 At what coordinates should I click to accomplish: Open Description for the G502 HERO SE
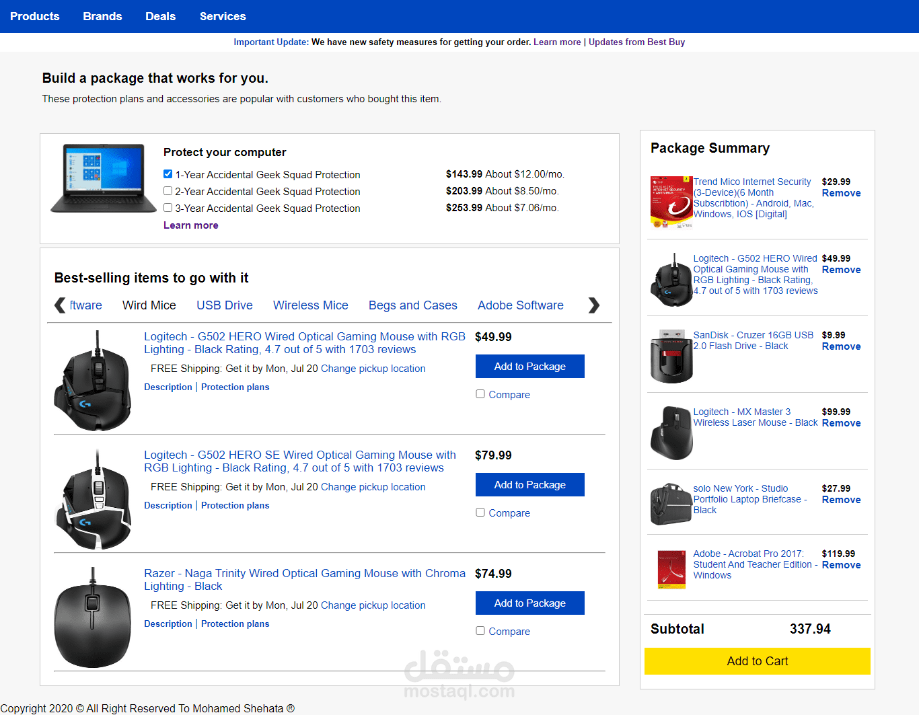coord(168,505)
